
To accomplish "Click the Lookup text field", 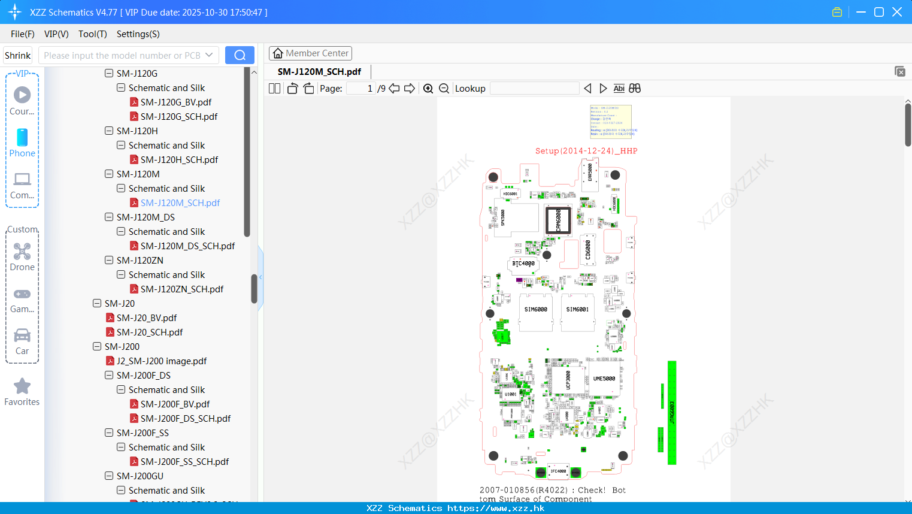I will [x=534, y=88].
